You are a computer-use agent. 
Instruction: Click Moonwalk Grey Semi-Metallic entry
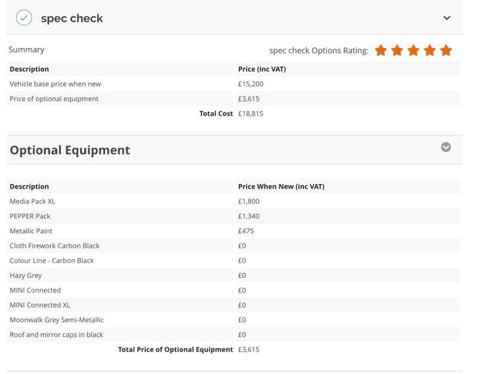[x=57, y=320]
